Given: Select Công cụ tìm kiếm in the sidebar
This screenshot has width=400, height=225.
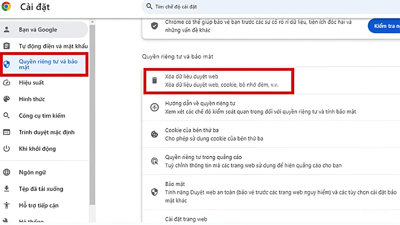Looking at the screenshot, I should pos(42,116).
